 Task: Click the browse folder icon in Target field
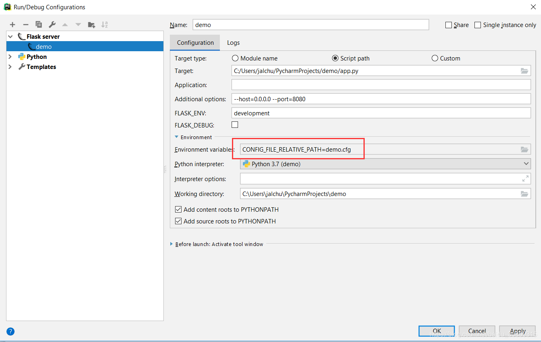click(x=524, y=71)
